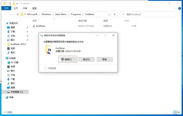The width and height of the screenshot is (183, 116).
Task: Click the overflow chevrons before Microsoft path
Action: tap(25, 14)
